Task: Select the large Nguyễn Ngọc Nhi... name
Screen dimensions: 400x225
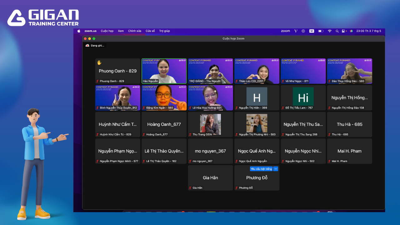Action: [303, 151]
